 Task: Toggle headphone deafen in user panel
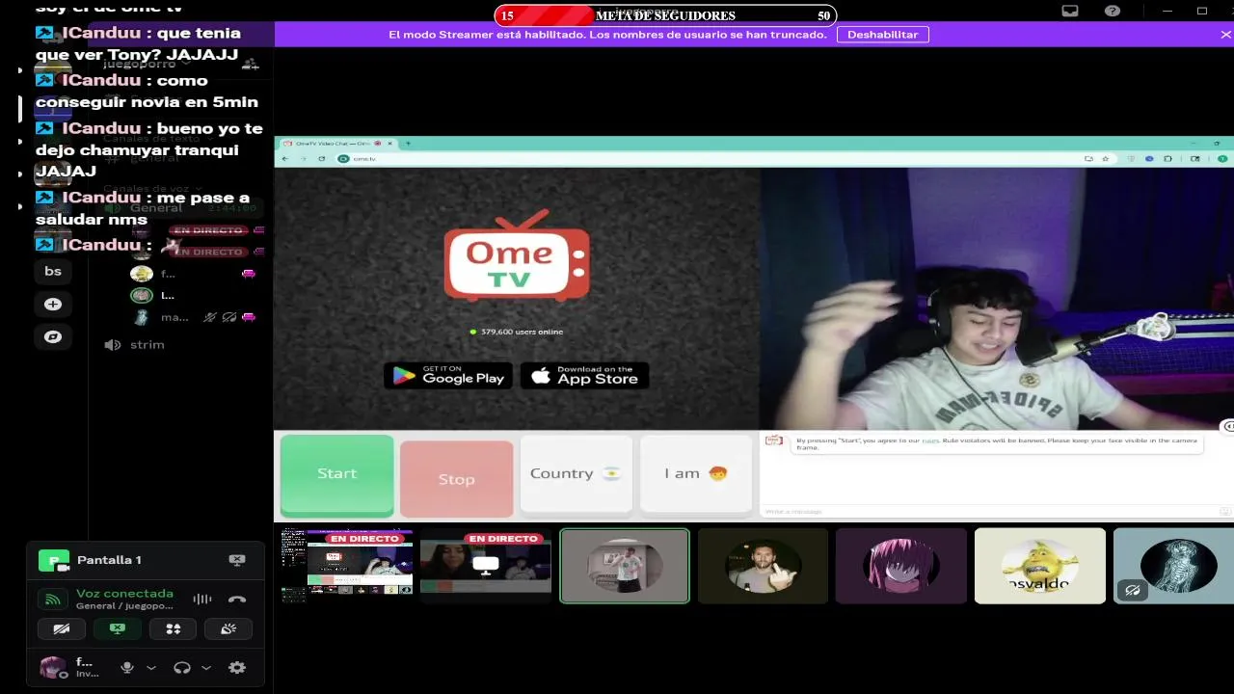(181, 667)
